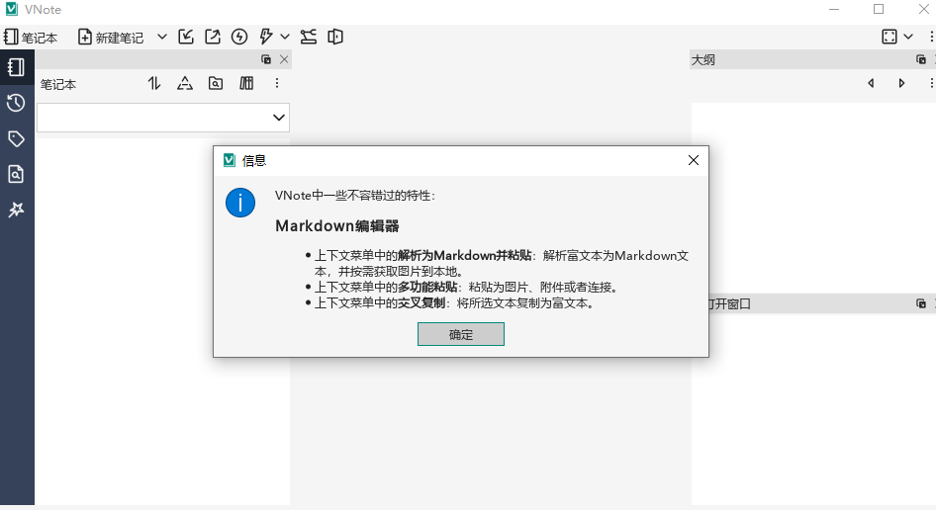Expand the 新建笔记 dropdown arrow
Image resolution: width=936 pixels, height=510 pixels.
pyautogui.click(x=162, y=37)
